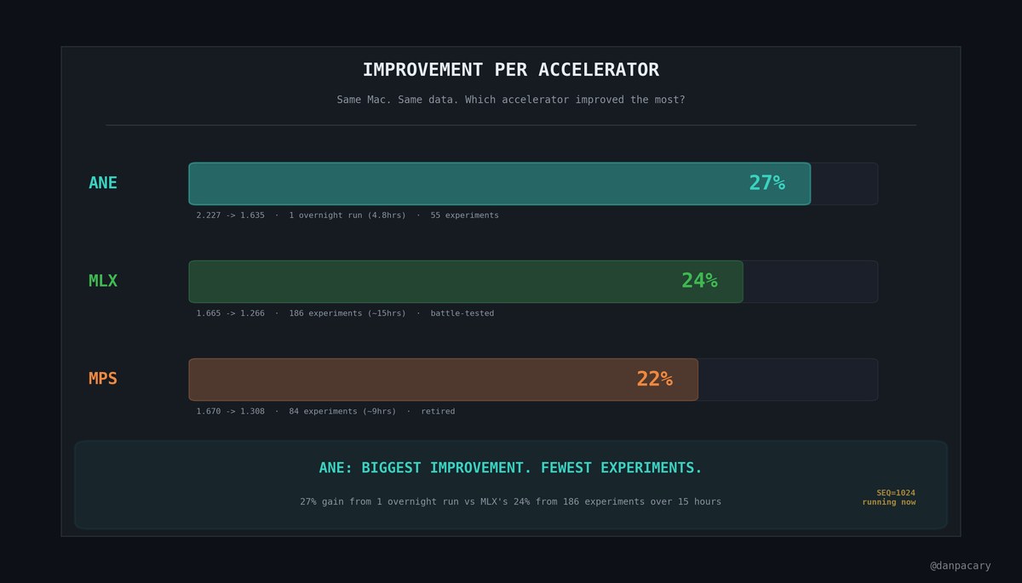Click the empty track right of MPS bar
Viewport: 1022px width, 583px height.
point(788,380)
